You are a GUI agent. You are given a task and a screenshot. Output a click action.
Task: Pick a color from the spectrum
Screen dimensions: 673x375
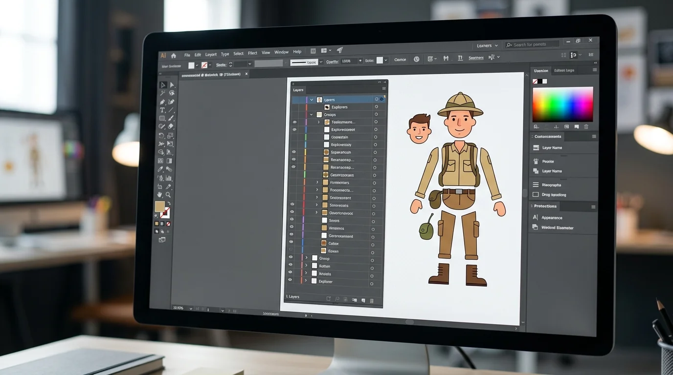pos(563,104)
